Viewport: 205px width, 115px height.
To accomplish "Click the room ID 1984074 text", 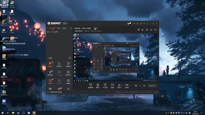I will point(93,31).
